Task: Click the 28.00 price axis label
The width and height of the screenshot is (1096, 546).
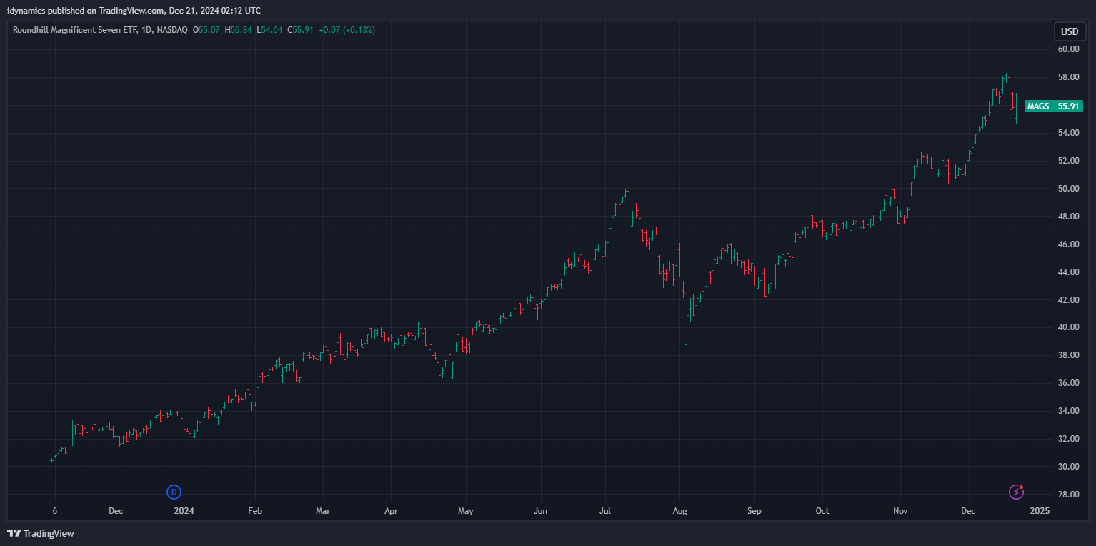Action: point(1068,495)
